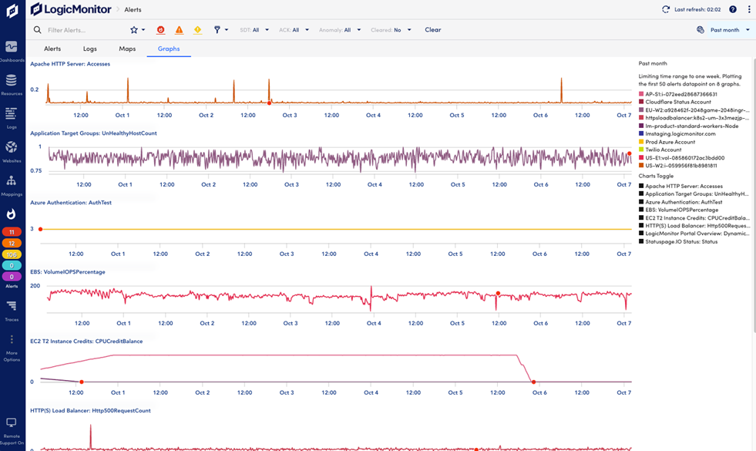Open the filter funnel icon

tap(217, 30)
